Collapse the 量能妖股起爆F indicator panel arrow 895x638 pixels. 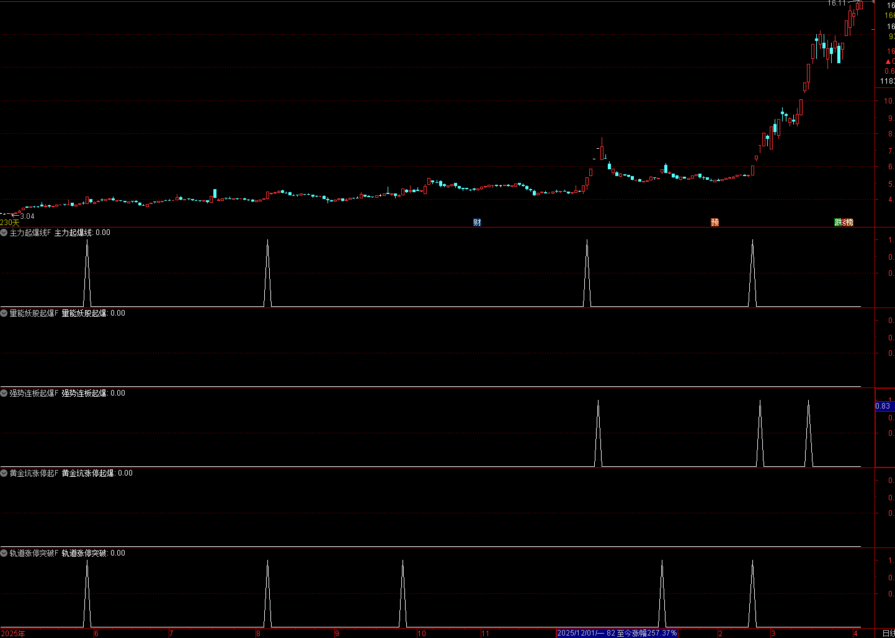coord(4,314)
